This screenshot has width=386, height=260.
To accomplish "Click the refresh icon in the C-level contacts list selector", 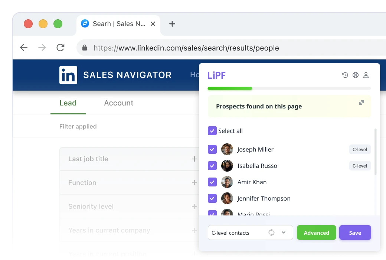I will [271, 233].
